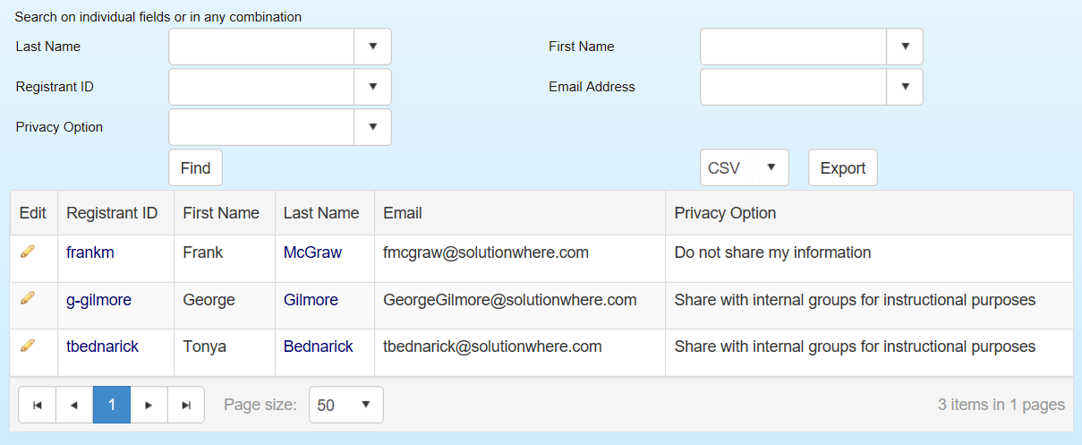Click the edit pencil for frankm
Screen dimensions: 1082x445
(28, 252)
